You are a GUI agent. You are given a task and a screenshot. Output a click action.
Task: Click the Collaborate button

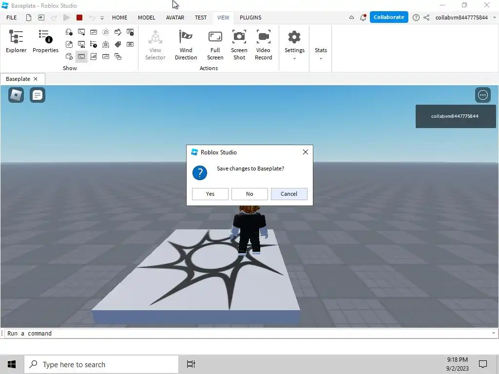click(389, 17)
